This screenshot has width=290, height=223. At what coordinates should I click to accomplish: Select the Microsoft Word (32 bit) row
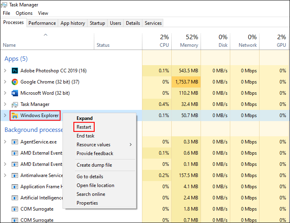145,93
